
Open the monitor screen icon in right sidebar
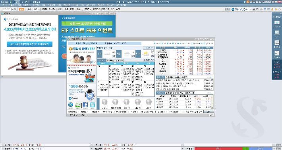[x=276, y=33]
